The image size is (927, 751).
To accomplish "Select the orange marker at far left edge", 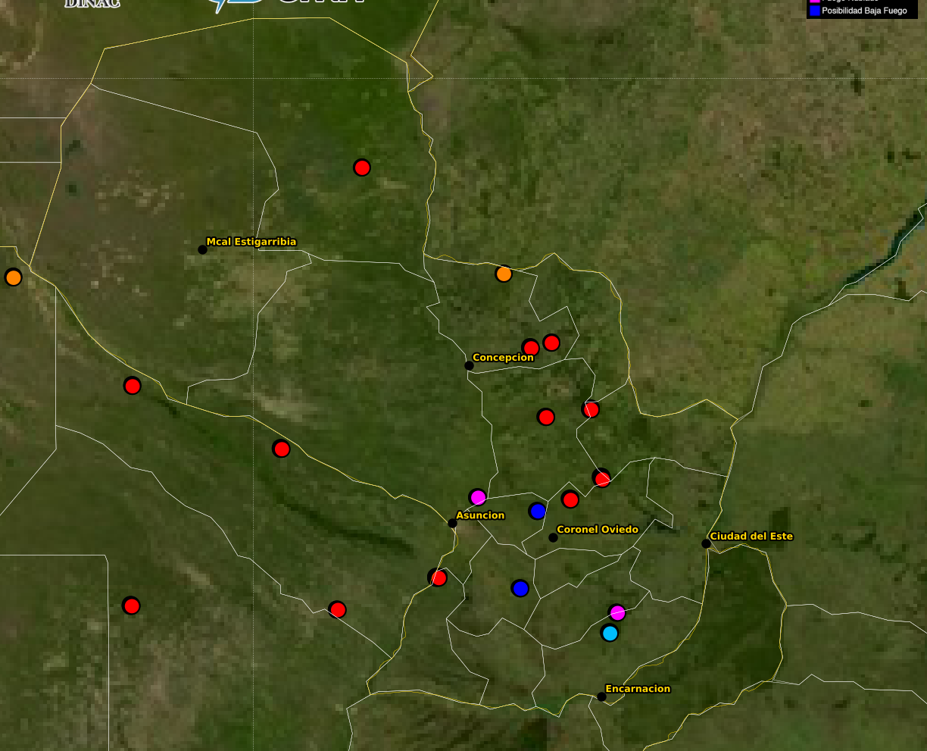I will [13, 277].
